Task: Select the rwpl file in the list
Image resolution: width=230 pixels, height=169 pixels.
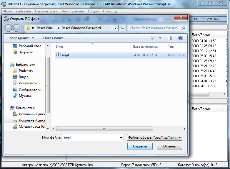Action: (121, 55)
